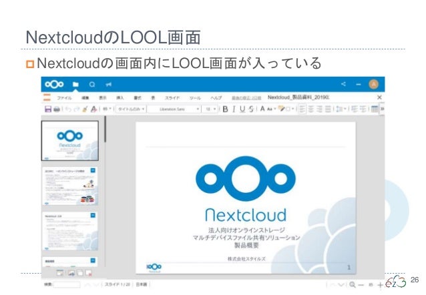This screenshot has width=426, height=295.
Task: Toggle the orange hamburger sidebar icon
Action: [47, 97]
